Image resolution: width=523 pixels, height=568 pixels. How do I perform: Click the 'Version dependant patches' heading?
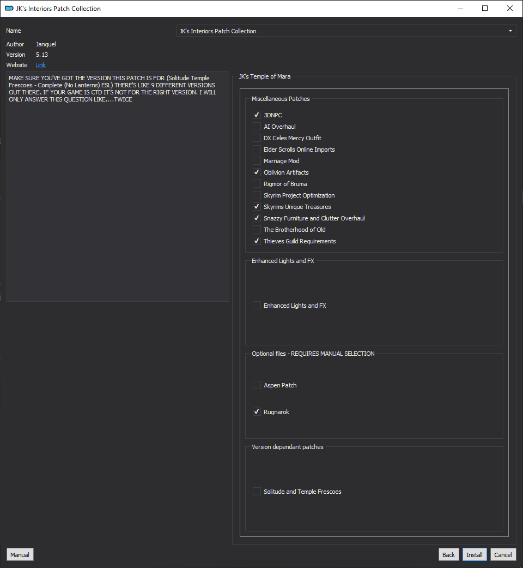(288, 447)
